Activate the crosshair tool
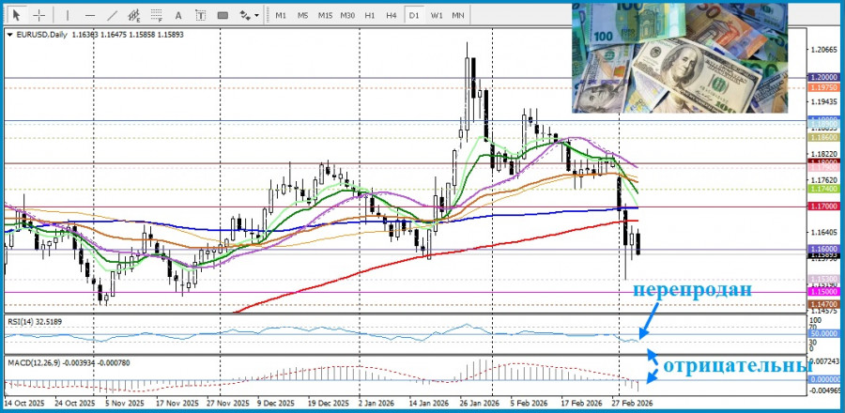Image resolution: width=845 pixels, height=413 pixels. [x=38, y=15]
